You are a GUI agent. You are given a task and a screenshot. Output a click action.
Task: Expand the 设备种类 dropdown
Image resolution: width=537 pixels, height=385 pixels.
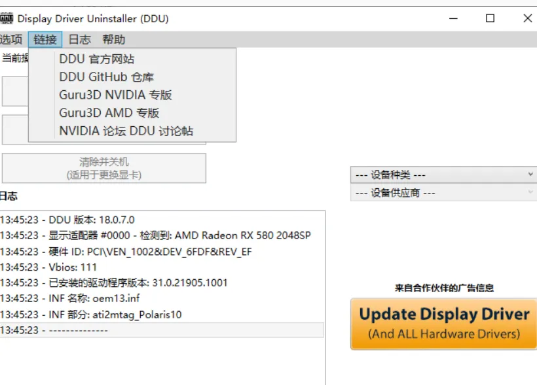click(443, 175)
